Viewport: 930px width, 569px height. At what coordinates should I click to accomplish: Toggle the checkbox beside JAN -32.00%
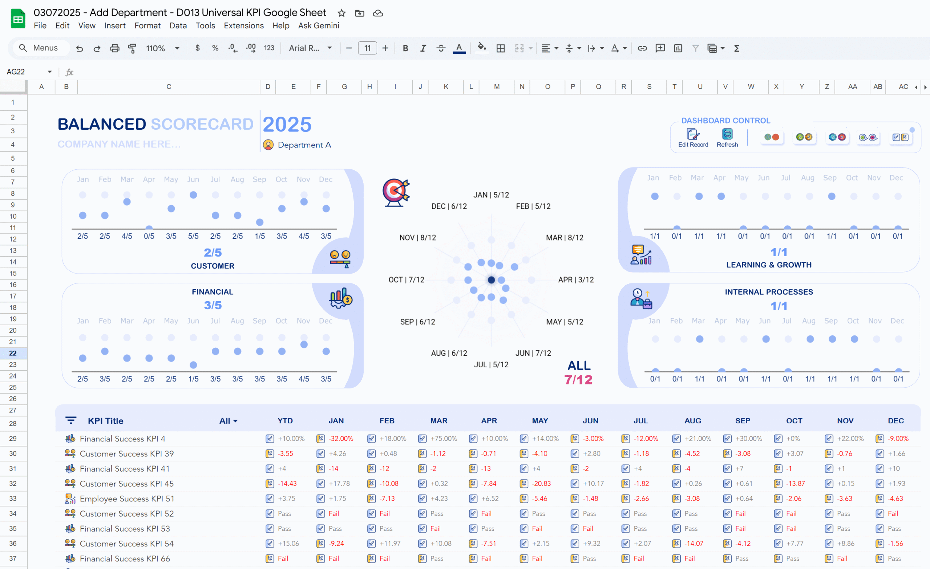[x=320, y=438]
